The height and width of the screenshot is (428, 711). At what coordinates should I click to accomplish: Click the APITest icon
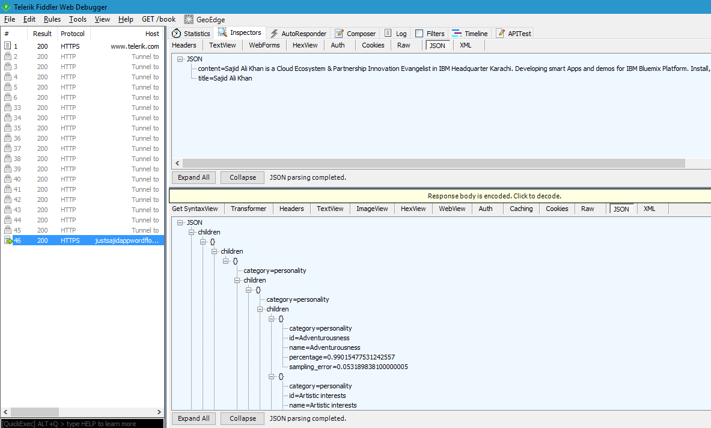[x=500, y=33]
